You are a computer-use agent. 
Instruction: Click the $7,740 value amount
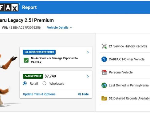(x=50, y=76)
